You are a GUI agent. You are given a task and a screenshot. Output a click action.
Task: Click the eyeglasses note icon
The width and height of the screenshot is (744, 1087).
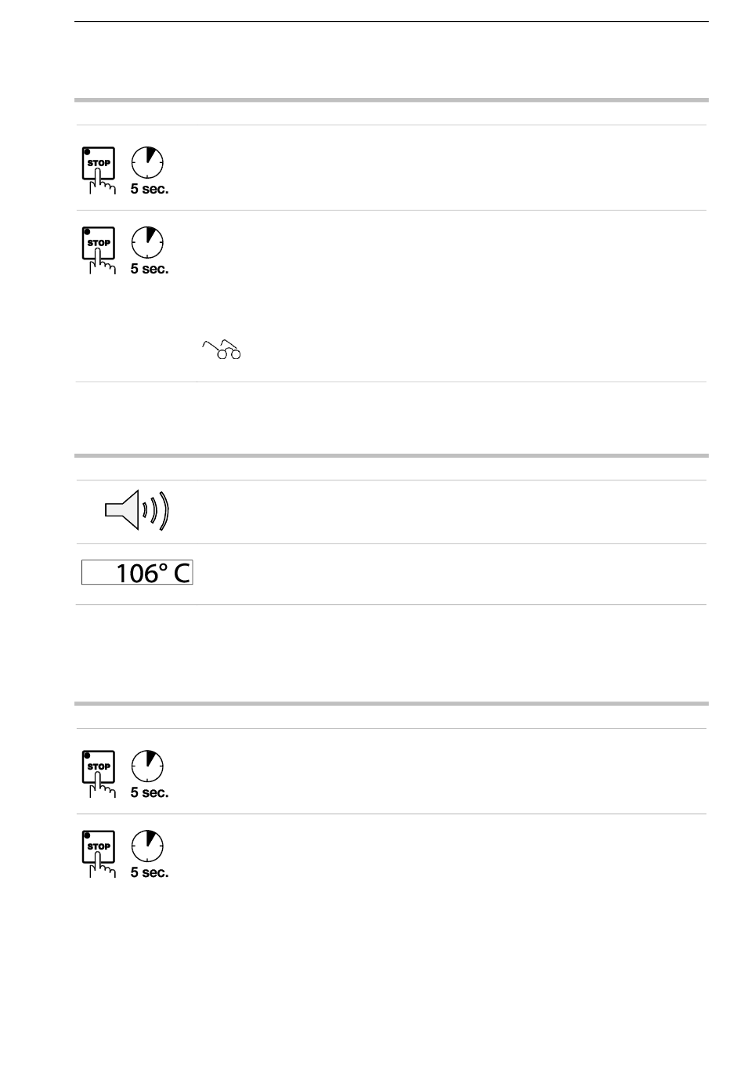point(222,350)
